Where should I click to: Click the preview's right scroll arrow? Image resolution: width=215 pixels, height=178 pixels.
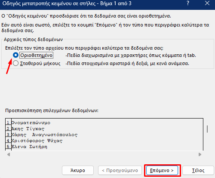pyautogui.click(x=200, y=154)
